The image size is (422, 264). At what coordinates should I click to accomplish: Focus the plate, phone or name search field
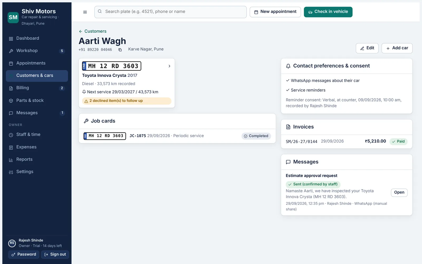(x=170, y=12)
